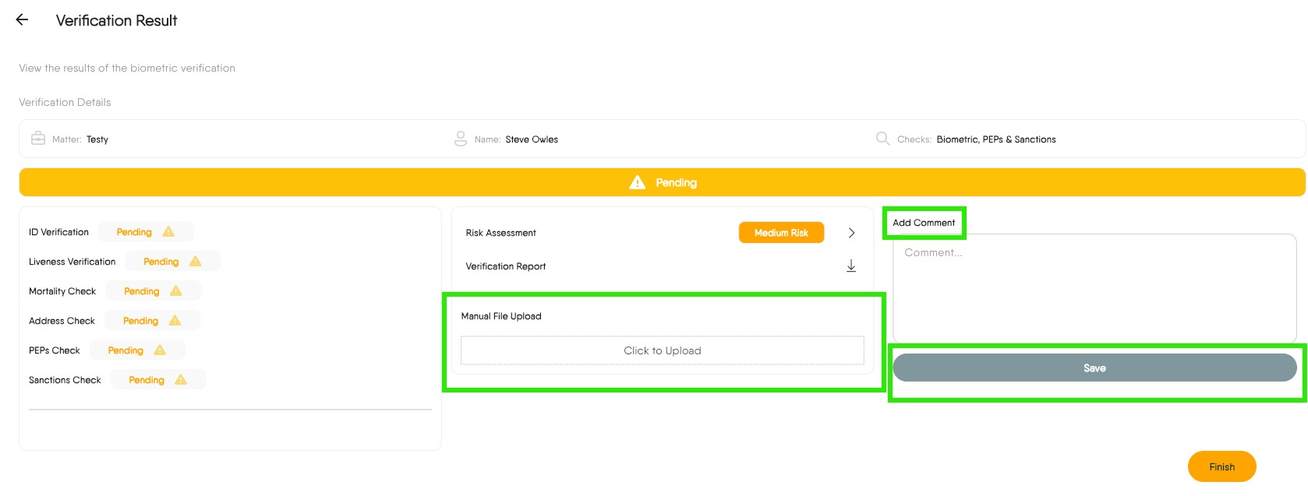Click Sanctions Check warning triangle icon

coord(181,380)
